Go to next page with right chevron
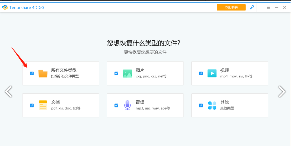 point(282,92)
